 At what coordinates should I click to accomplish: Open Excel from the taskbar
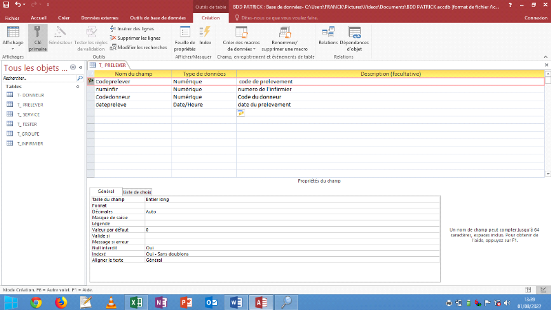pyautogui.click(x=136, y=302)
